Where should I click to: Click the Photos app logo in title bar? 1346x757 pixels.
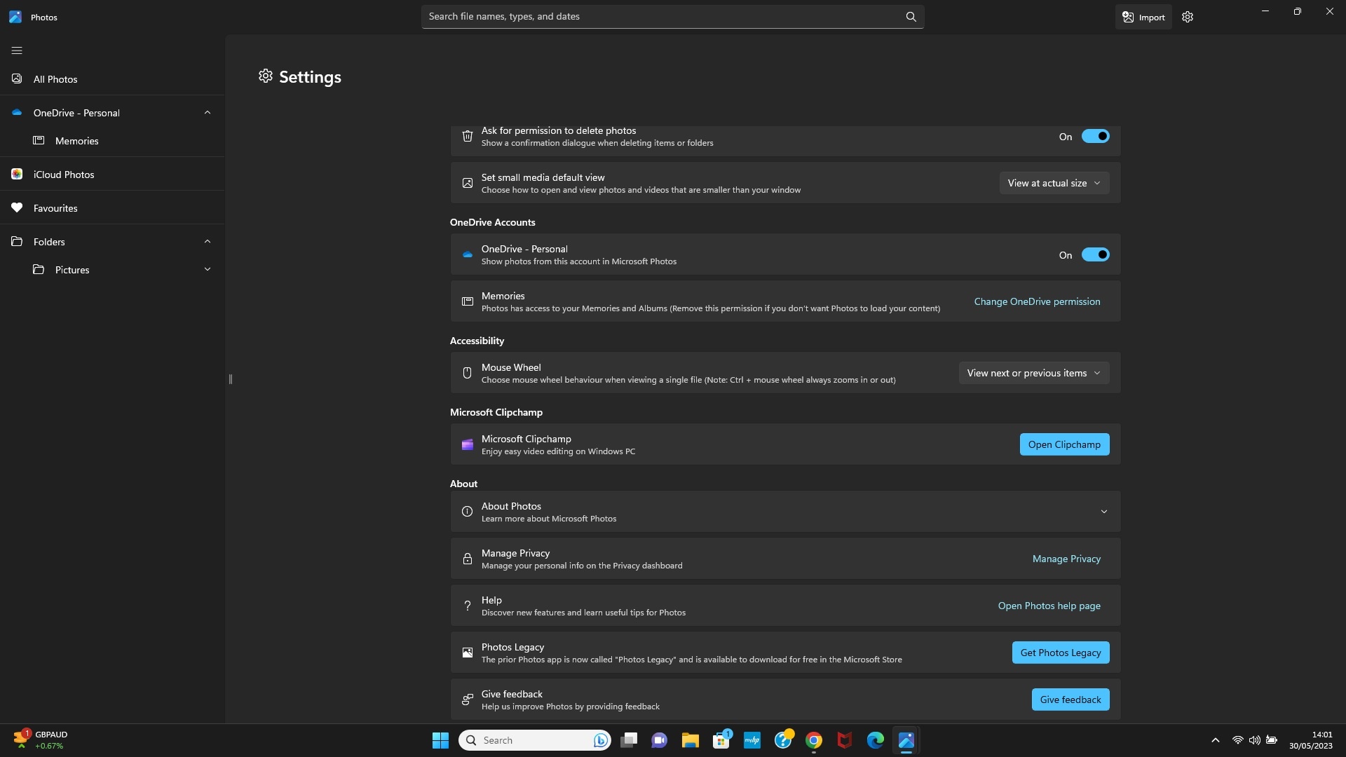[x=15, y=17]
